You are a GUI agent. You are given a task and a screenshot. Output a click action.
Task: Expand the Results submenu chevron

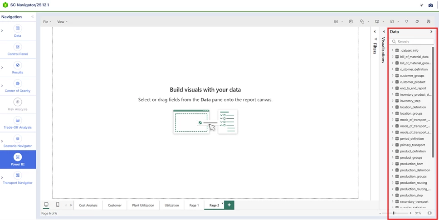pos(2,68)
